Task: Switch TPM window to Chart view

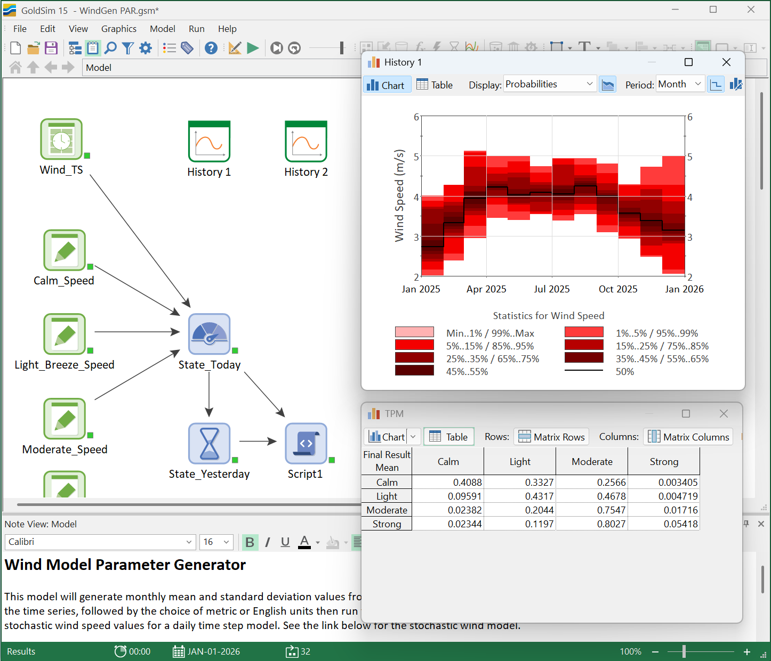Action: 388,436
